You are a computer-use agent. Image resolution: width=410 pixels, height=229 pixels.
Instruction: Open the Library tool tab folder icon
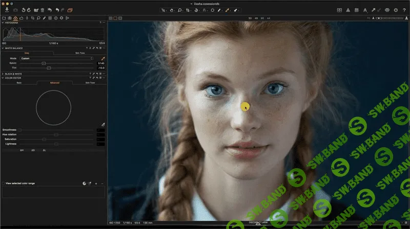pyautogui.click(x=4, y=18)
